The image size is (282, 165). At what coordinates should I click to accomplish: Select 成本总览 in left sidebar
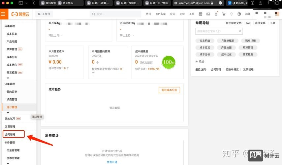[12, 34]
